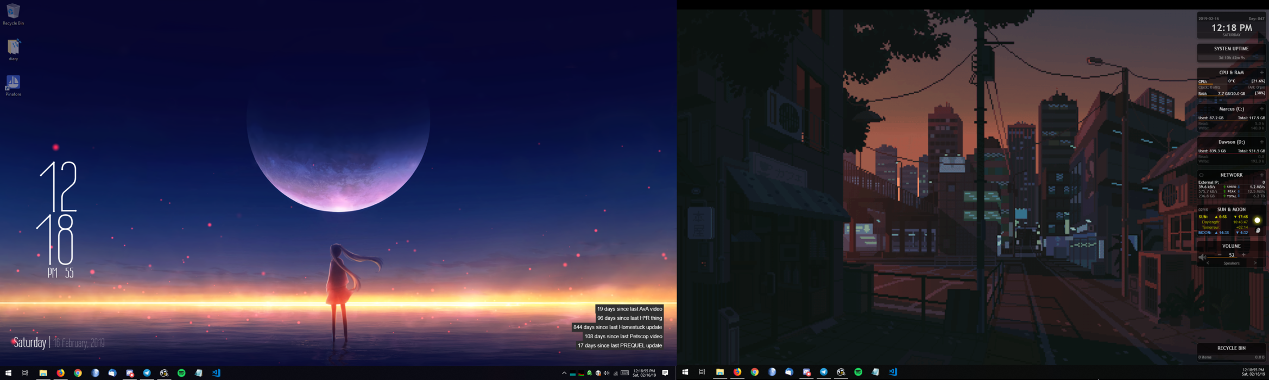Open Telegram on left taskbar
Viewport: 1269px width, 380px height.
(x=147, y=373)
